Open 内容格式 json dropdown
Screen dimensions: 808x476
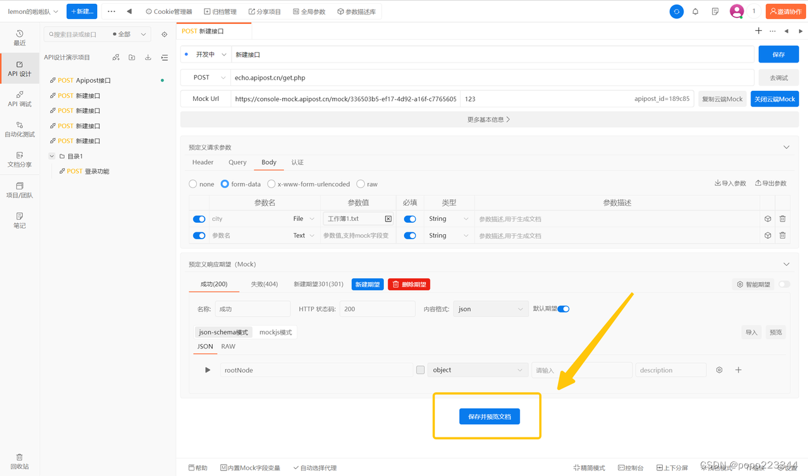point(490,309)
